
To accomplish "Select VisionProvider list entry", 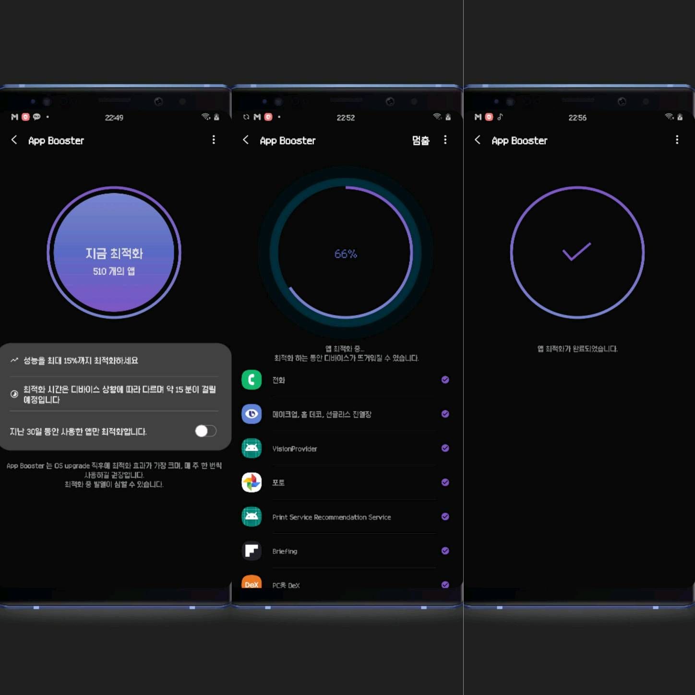I will [x=295, y=449].
